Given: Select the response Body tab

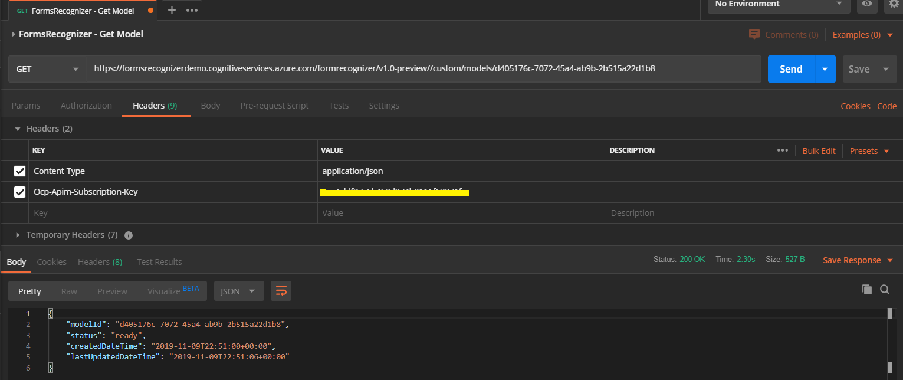Looking at the screenshot, I should tap(16, 262).
